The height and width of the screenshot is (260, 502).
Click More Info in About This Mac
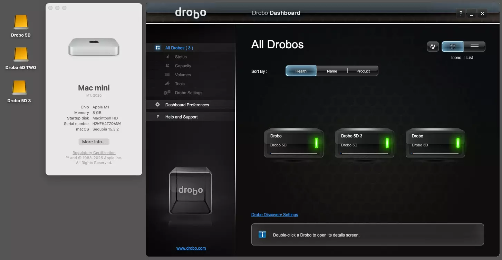[x=94, y=142]
